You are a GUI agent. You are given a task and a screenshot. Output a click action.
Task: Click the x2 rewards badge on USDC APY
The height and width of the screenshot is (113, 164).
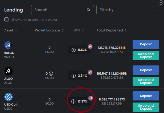click(x=91, y=98)
